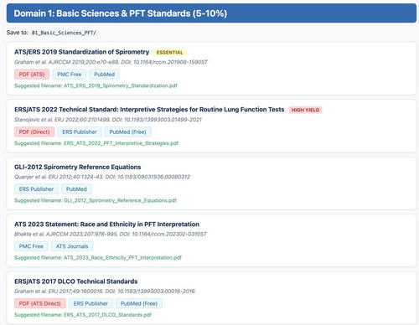The width and height of the screenshot is (419, 325).
Task: Click the PDF (ATS Direct) button
Action: point(40,303)
